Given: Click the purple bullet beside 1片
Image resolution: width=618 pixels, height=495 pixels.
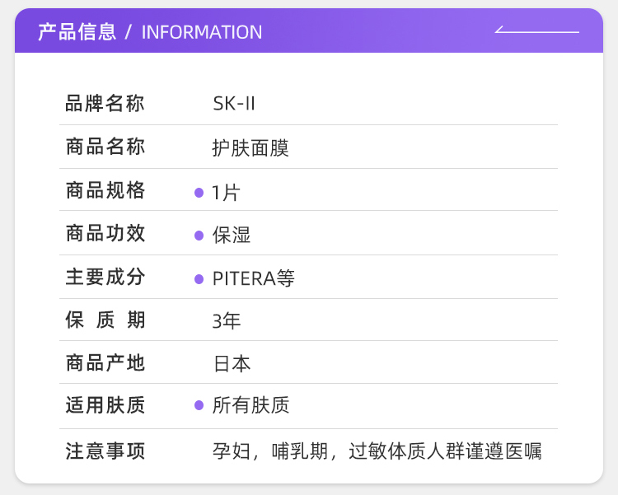Looking at the screenshot, I should [x=199, y=193].
